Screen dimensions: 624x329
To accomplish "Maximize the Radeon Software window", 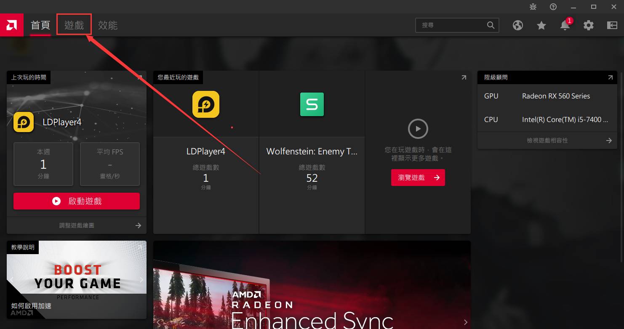I will point(594,7).
